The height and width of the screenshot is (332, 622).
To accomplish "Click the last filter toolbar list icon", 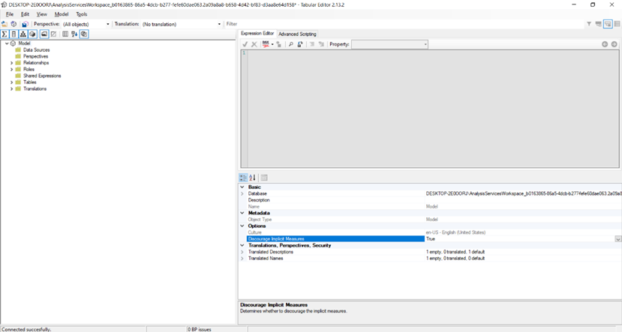I will 617,24.
